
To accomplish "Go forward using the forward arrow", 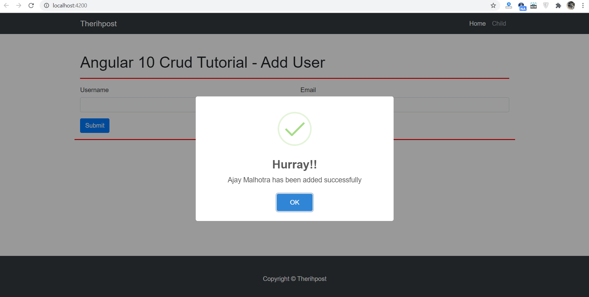I will click(x=19, y=5).
